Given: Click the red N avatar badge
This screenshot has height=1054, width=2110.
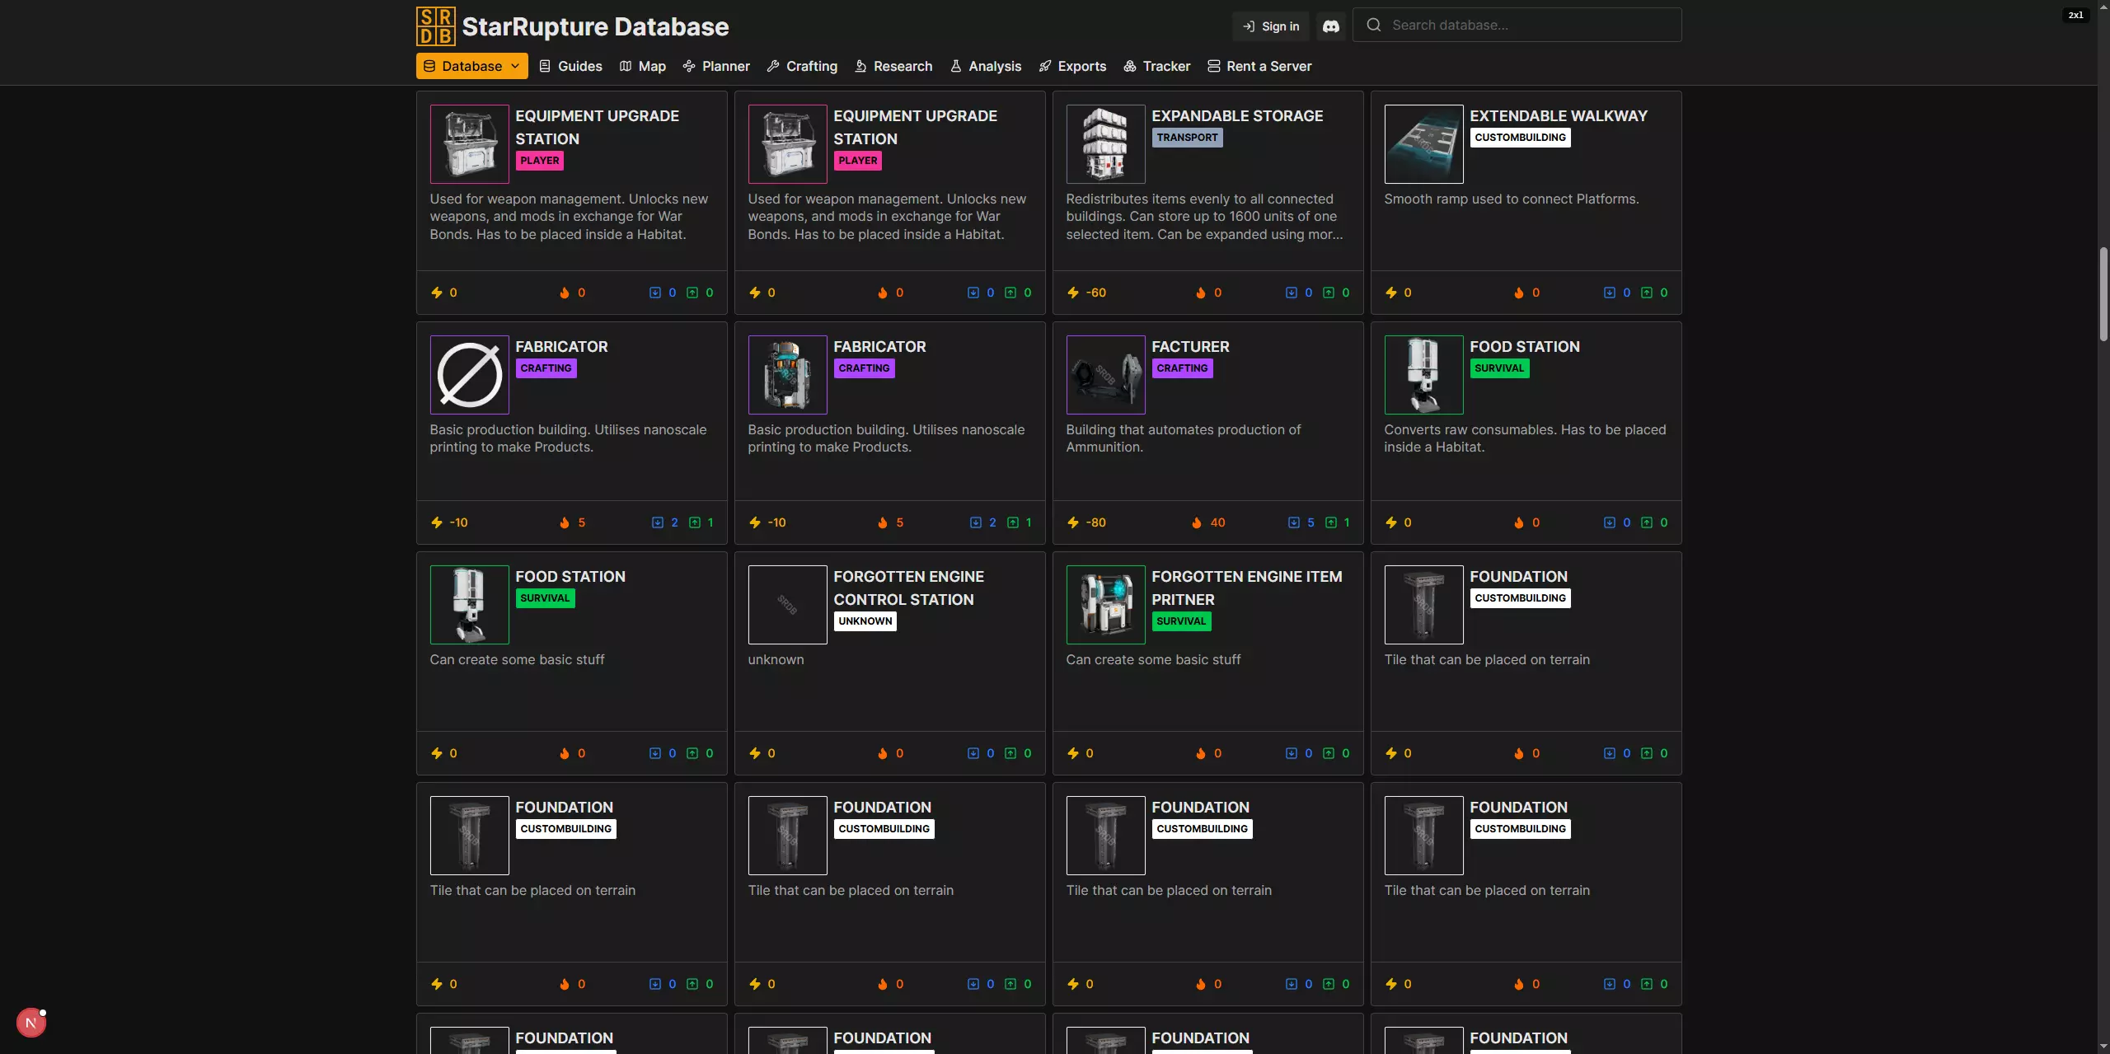Looking at the screenshot, I should point(30,1023).
